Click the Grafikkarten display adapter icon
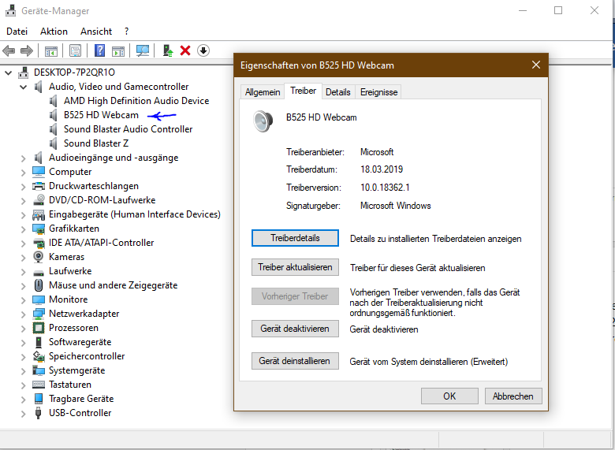The height and width of the screenshot is (450, 615). [39, 229]
